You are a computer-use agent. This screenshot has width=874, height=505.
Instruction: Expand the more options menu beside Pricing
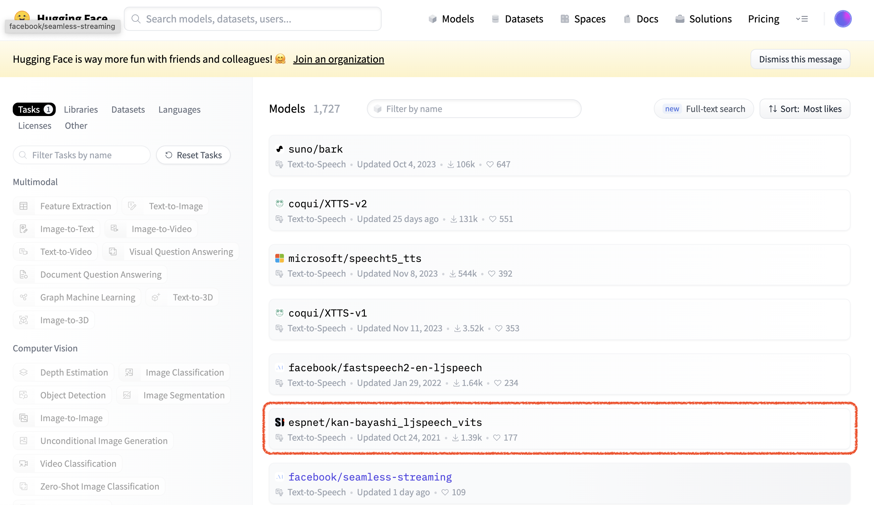[802, 19]
